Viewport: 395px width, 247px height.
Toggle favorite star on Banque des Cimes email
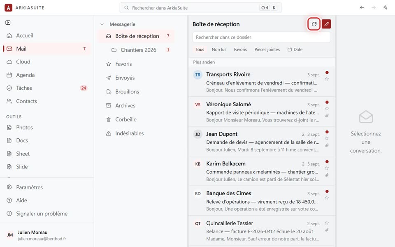[327, 198]
